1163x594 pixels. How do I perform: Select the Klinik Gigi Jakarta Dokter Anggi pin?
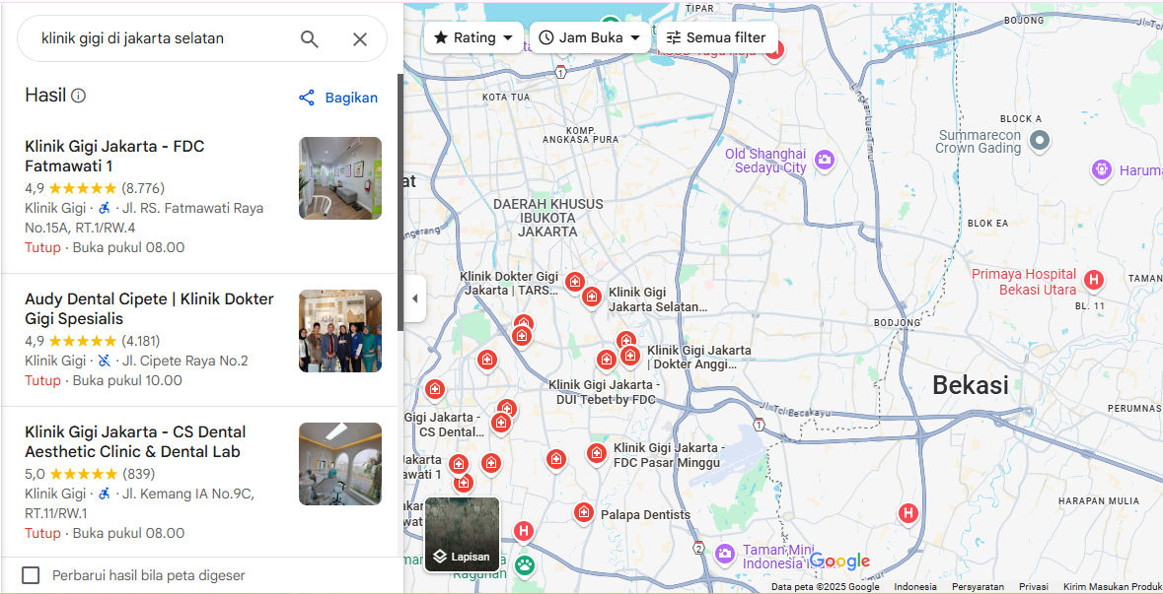point(629,356)
